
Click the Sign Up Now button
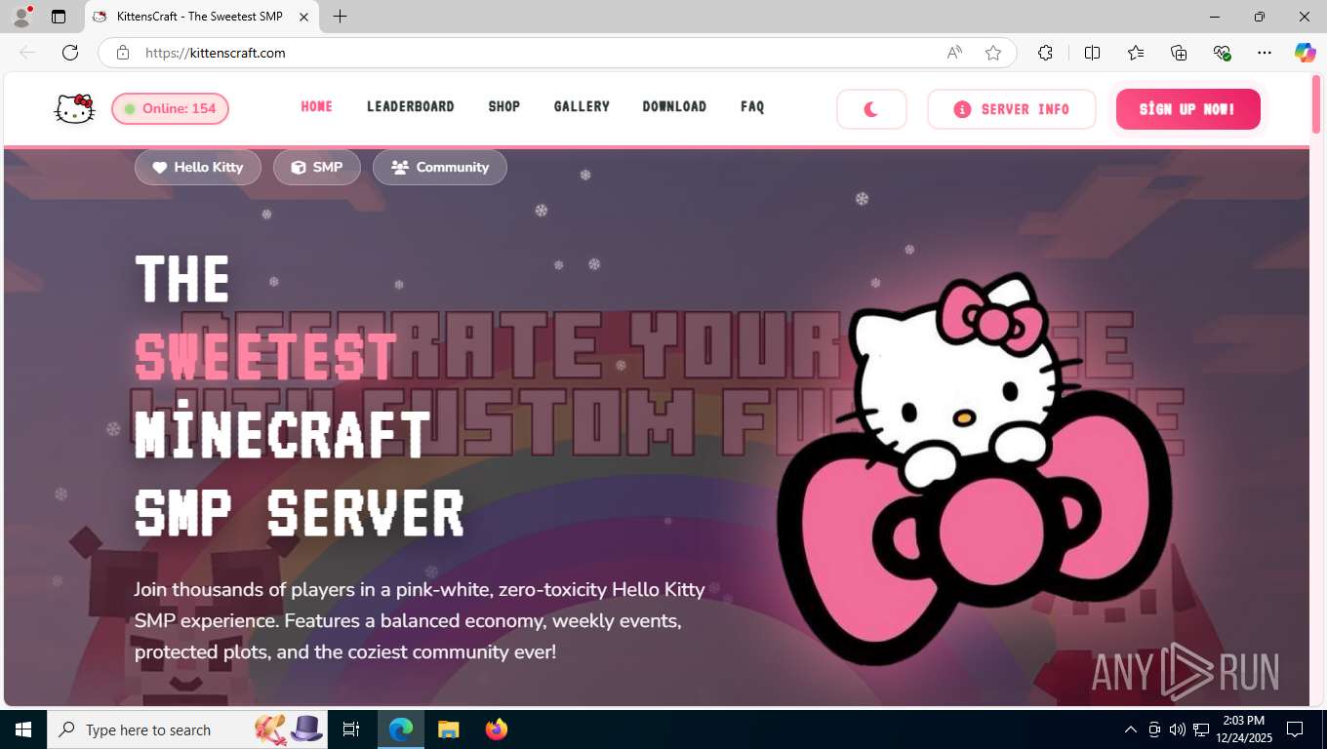click(1187, 109)
